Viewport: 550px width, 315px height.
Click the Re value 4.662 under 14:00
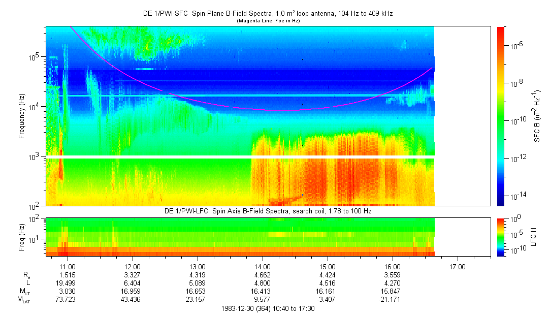[x=263, y=276]
